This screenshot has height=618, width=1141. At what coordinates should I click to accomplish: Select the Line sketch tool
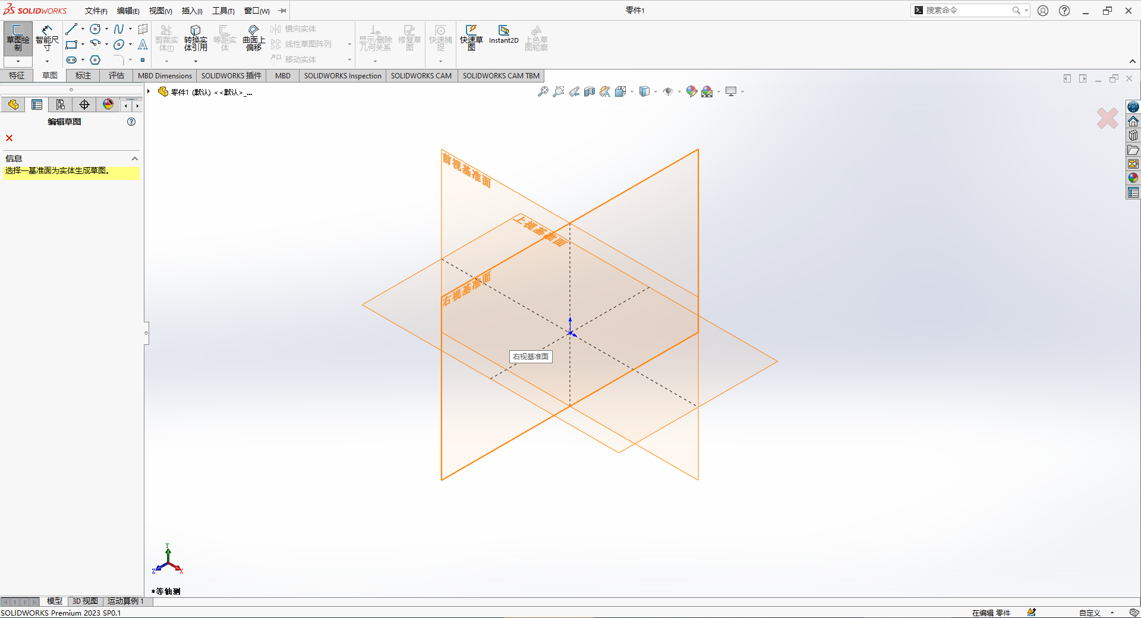tap(71, 28)
